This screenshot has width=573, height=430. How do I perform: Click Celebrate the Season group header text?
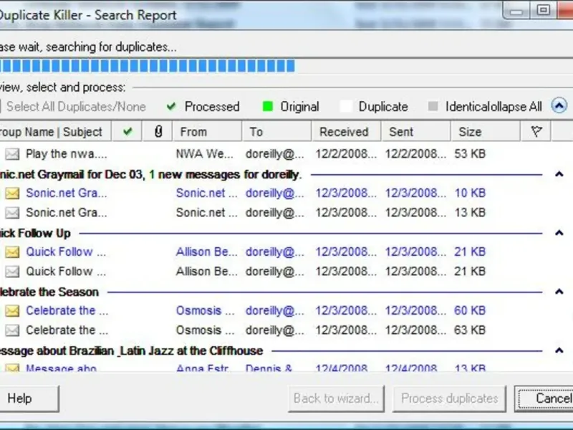pos(49,292)
